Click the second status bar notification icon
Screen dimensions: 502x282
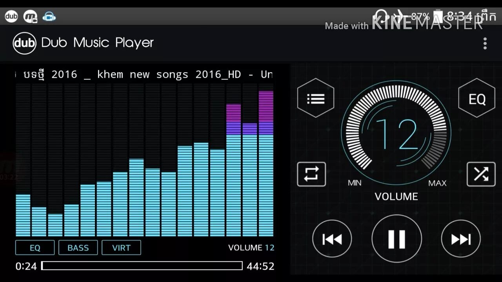(30, 16)
